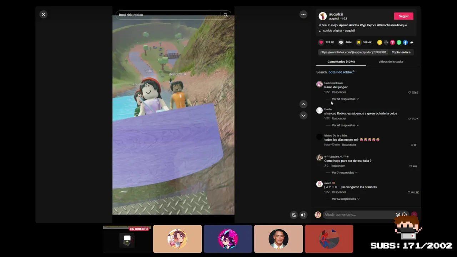Reply to Mateo De la o frias
The width and height of the screenshot is (457, 257).
pos(349,145)
